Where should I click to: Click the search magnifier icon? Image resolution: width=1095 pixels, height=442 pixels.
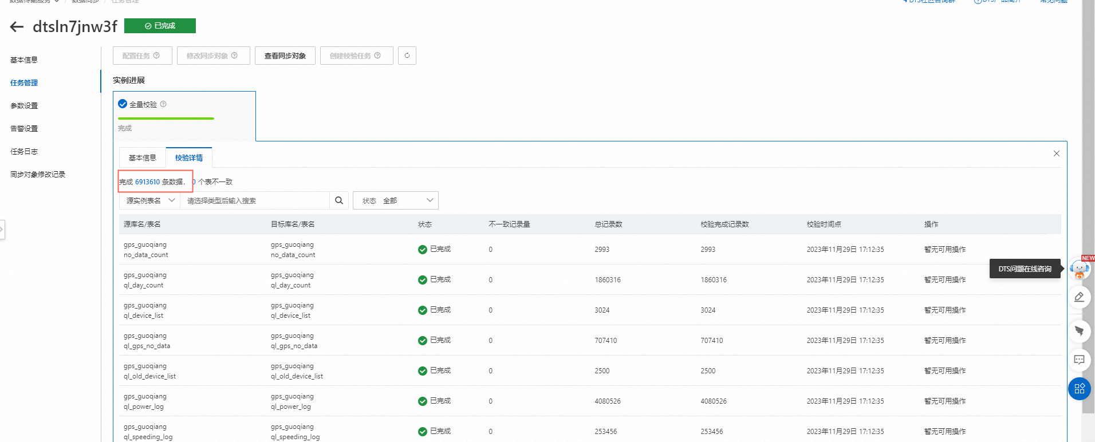(339, 200)
